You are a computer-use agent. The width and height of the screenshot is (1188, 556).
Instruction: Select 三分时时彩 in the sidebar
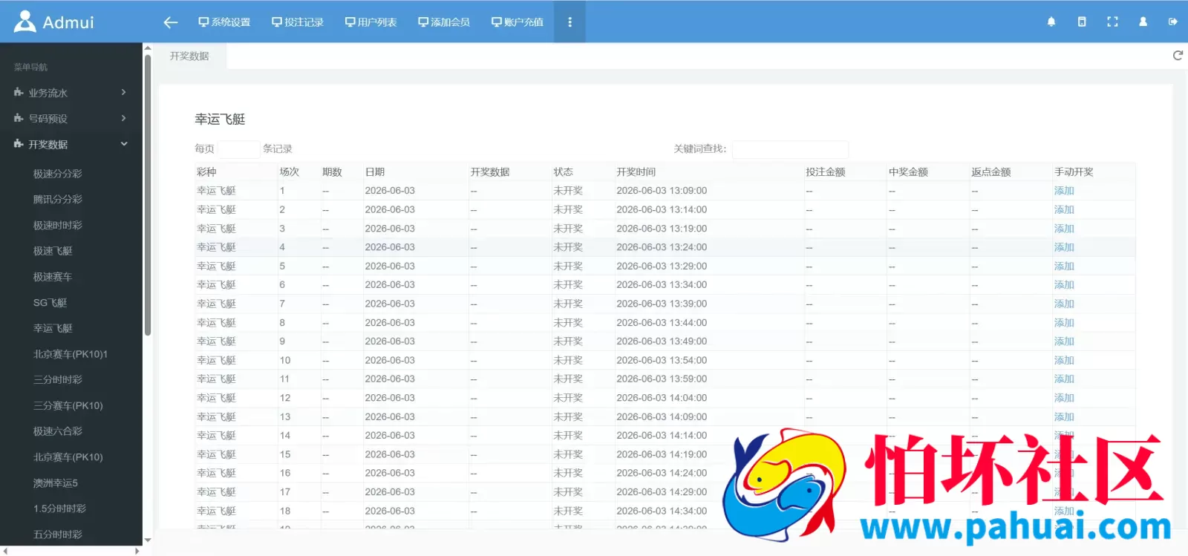pyautogui.click(x=58, y=379)
